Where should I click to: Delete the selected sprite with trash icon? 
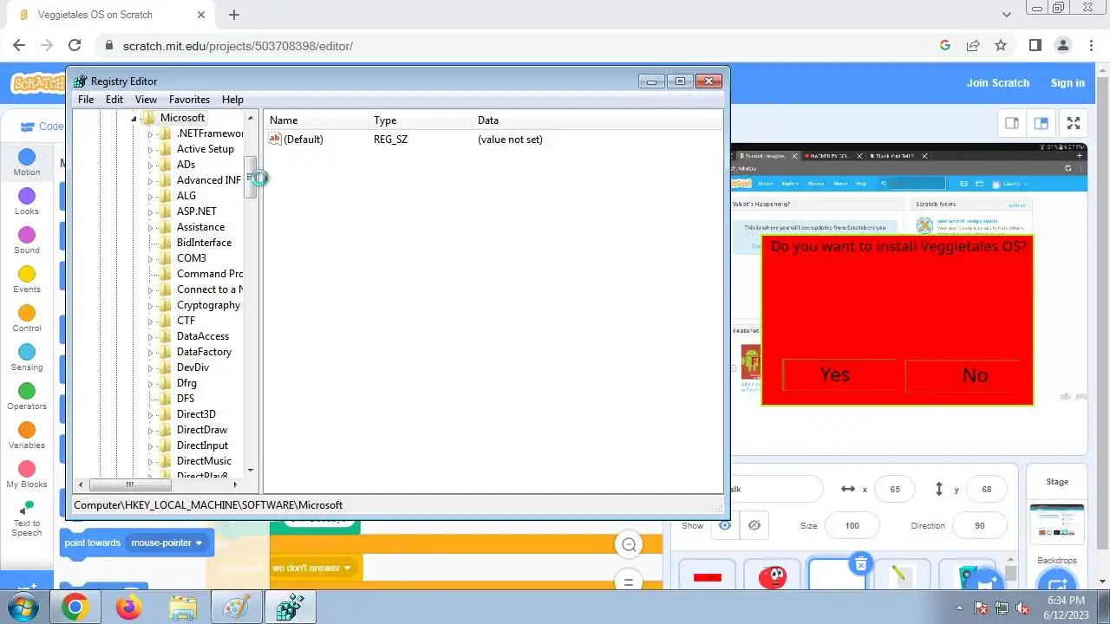pyautogui.click(x=860, y=564)
